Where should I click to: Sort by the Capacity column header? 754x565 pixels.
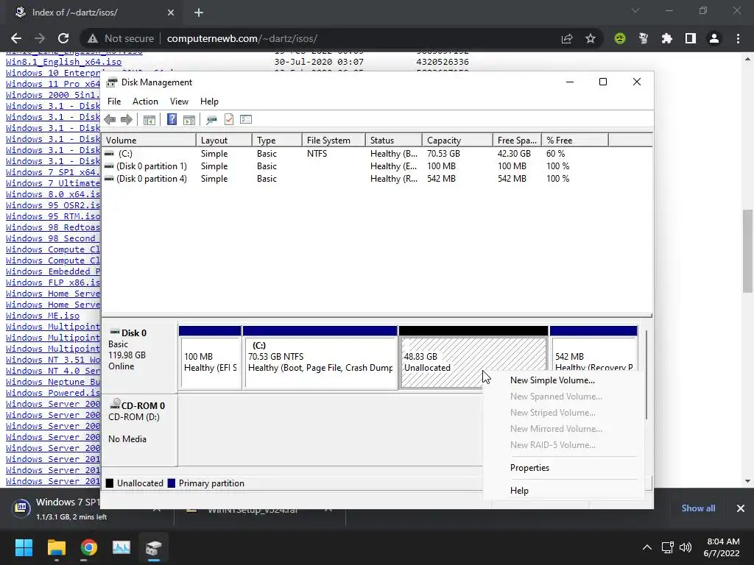pos(458,141)
